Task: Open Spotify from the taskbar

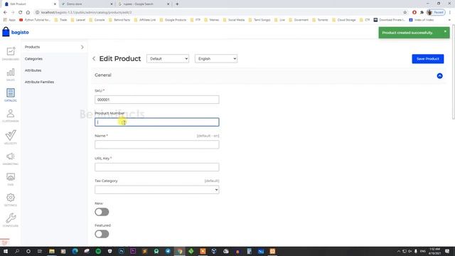Action: click(98, 251)
